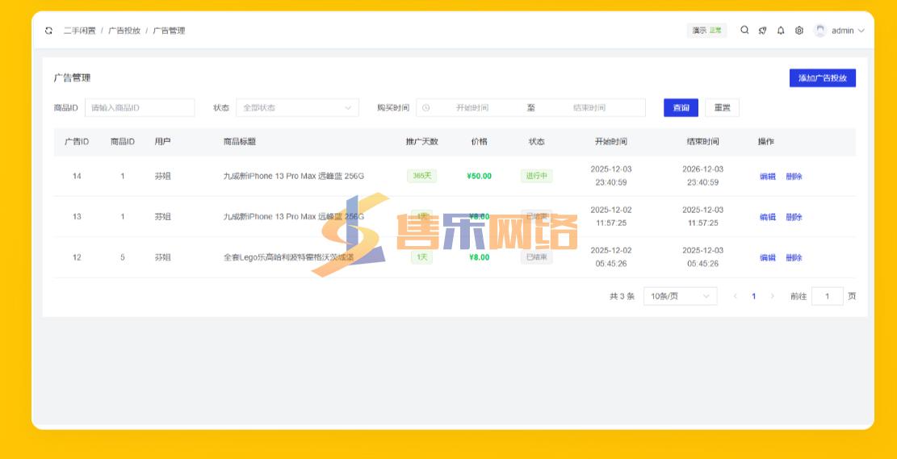Open settings with the gear icon
This screenshot has width=897, height=459.
(799, 31)
